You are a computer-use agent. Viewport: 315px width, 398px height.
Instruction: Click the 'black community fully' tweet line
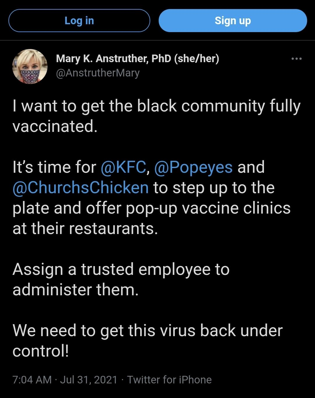click(219, 106)
